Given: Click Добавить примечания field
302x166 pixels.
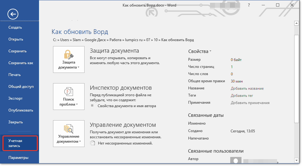Looking at the screenshot, I should [250, 103].
